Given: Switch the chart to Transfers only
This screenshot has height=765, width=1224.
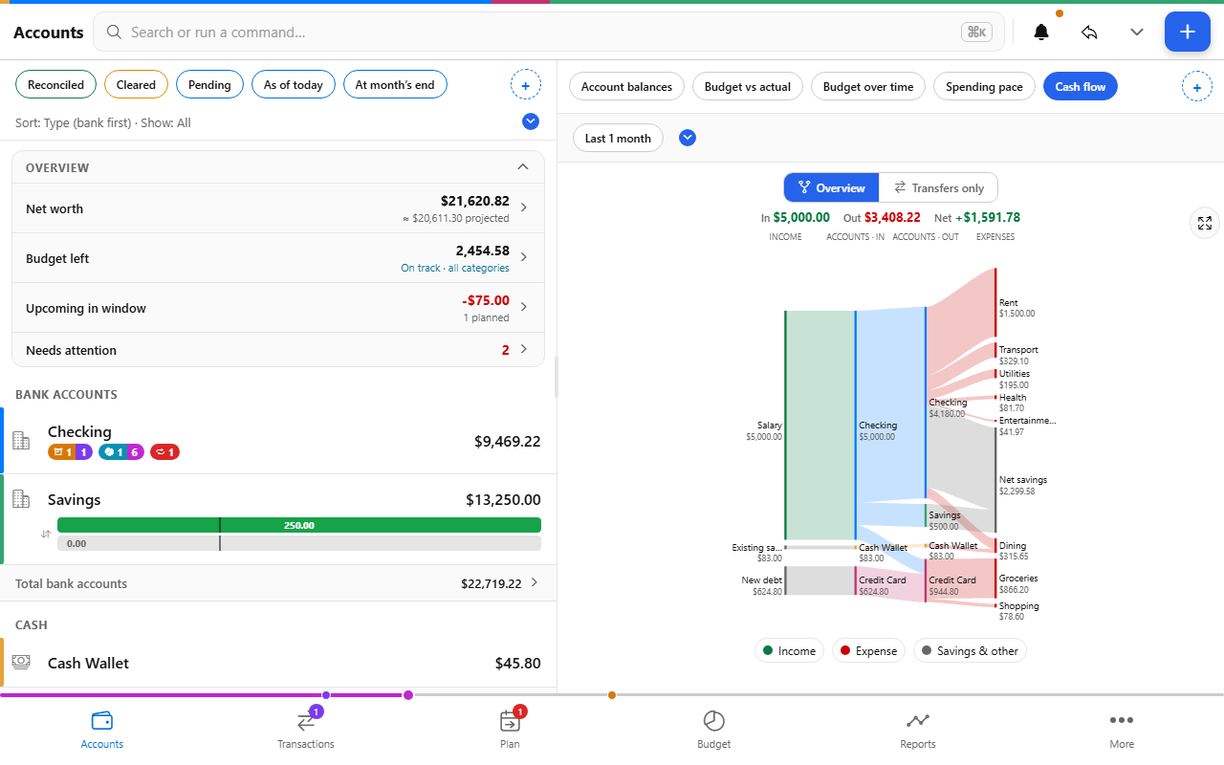Looking at the screenshot, I should pyautogui.click(x=938, y=188).
